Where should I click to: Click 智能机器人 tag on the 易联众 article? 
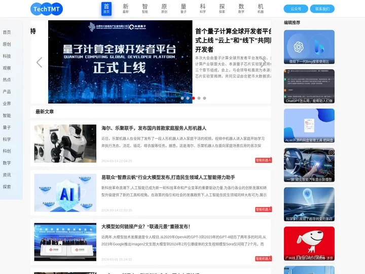click(263, 210)
